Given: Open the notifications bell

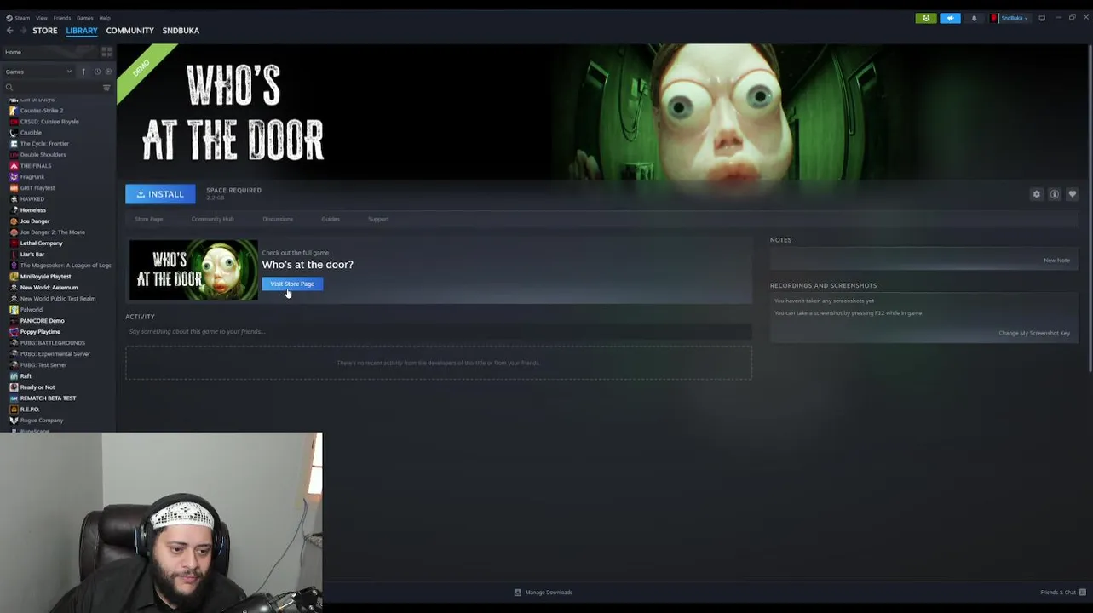Looking at the screenshot, I should 974,18.
